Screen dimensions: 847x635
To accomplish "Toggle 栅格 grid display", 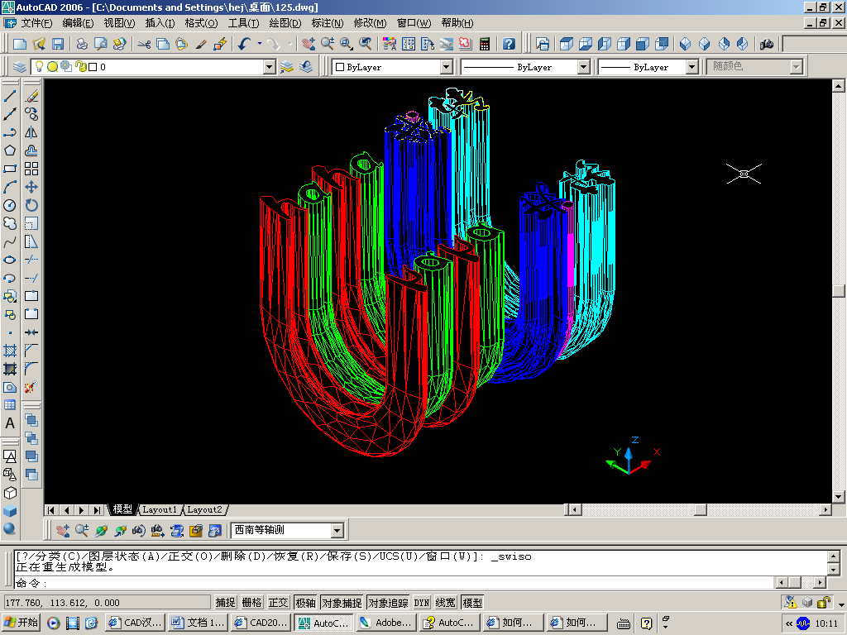I will click(251, 603).
